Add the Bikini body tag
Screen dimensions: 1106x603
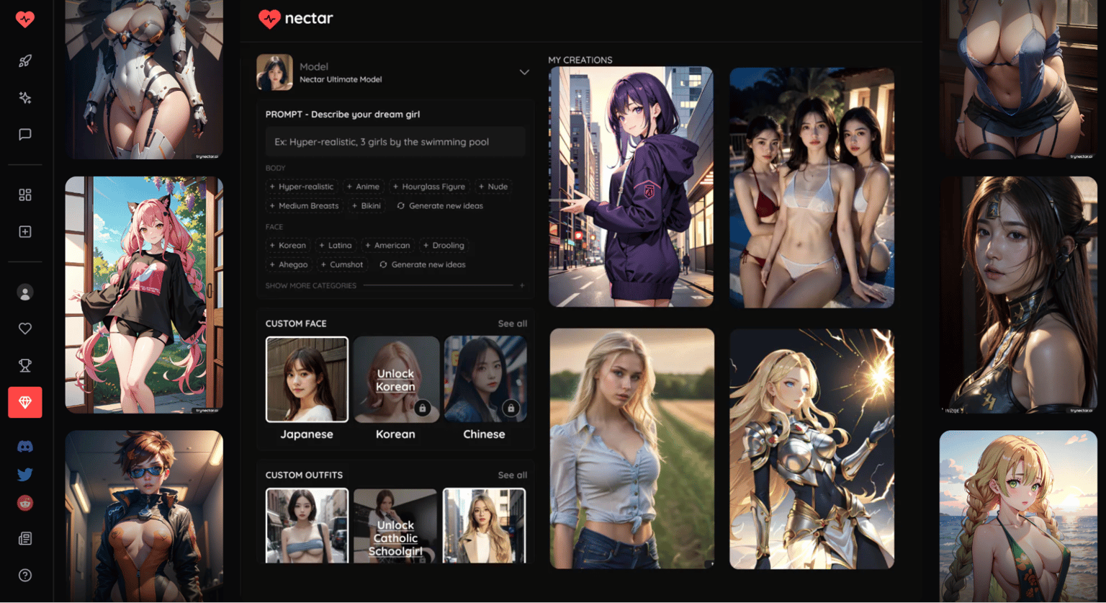tap(367, 206)
